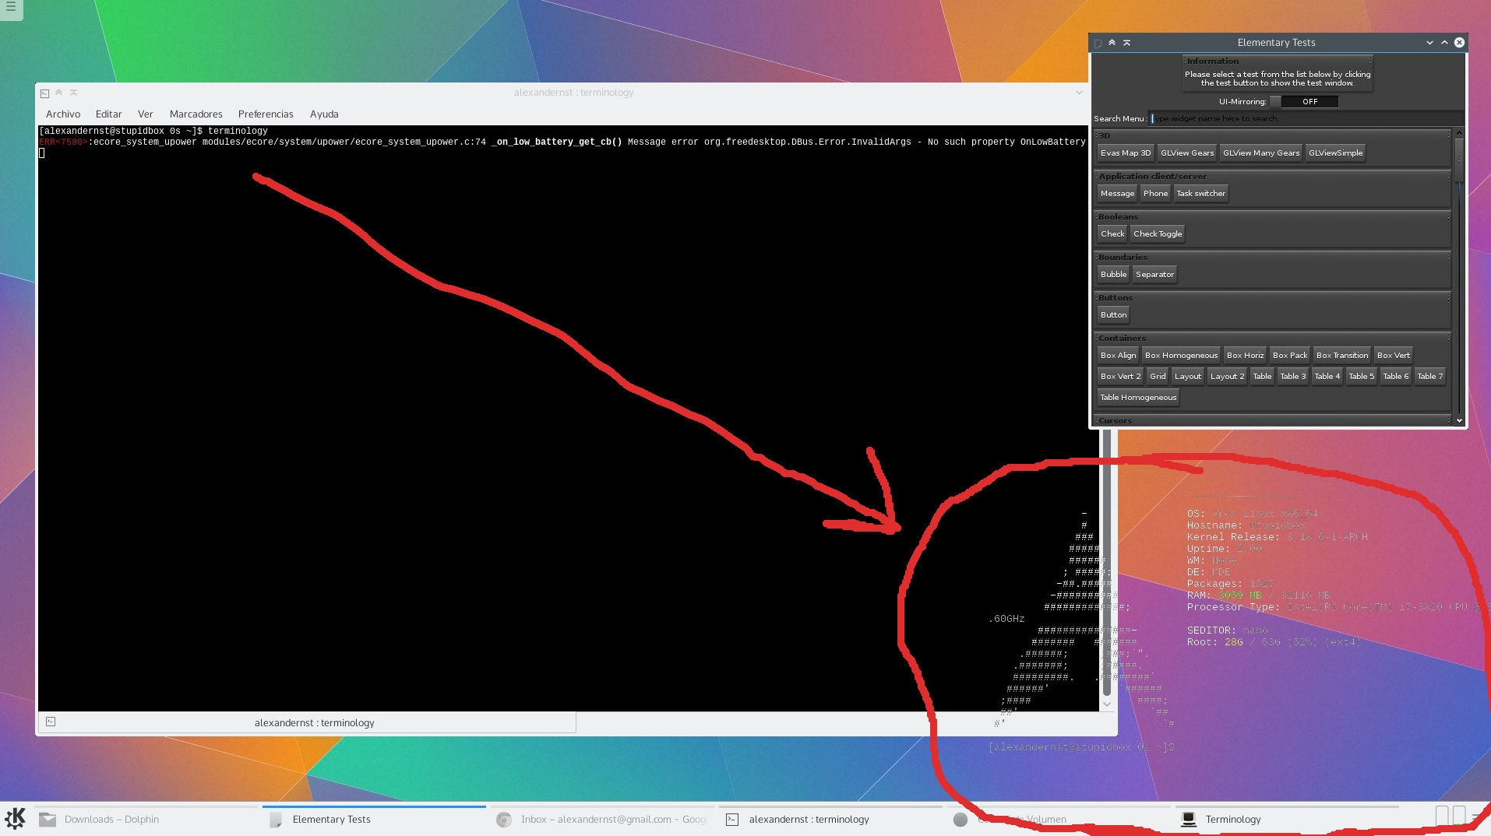
Task: Click the Chrome icon in the taskbar
Action: tap(504, 819)
